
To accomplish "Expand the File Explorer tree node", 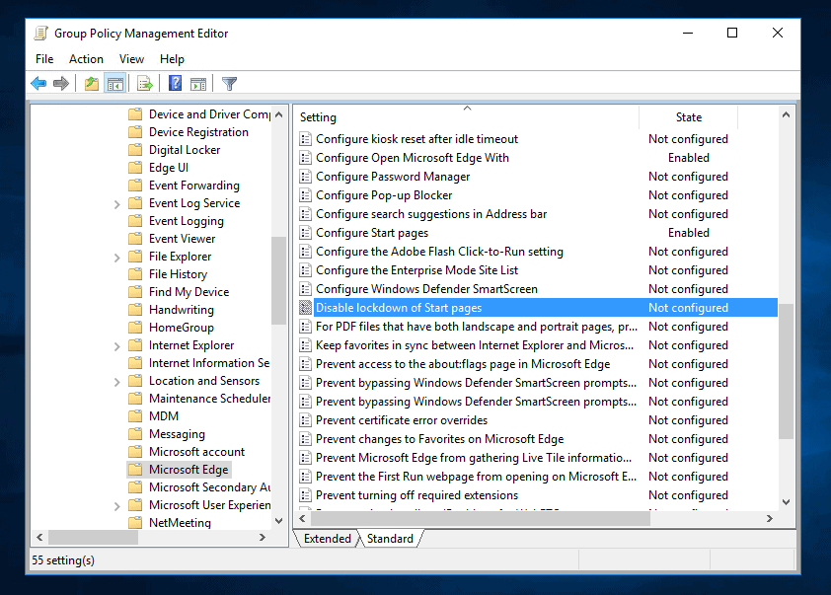I will click(x=117, y=258).
